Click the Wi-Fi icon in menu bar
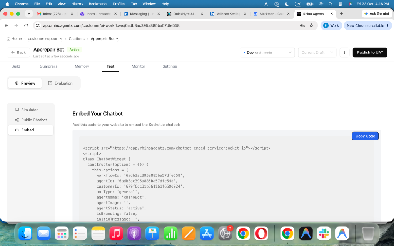The width and height of the screenshot is (394, 246). pos(321,4)
